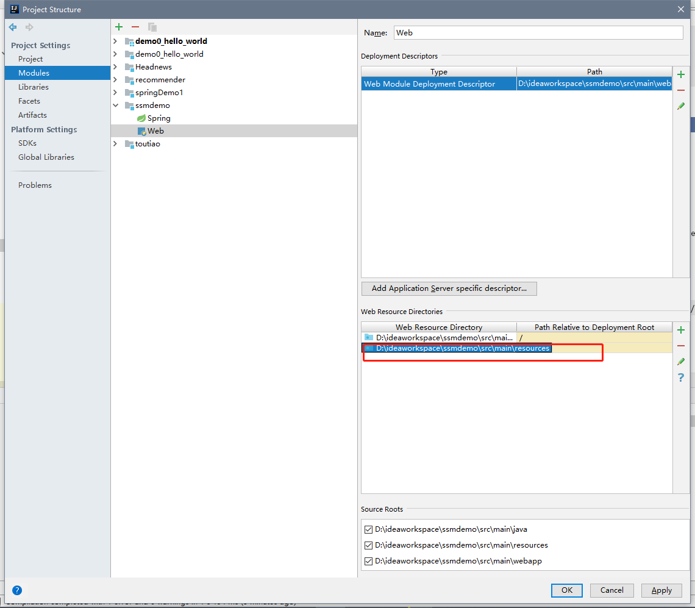Expand the Headnews module
The height and width of the screenshot is (608, 695).
pyautogui.click(x=116, y=66)
